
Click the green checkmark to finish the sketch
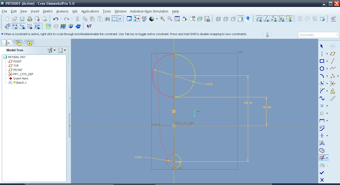[322, 173]
